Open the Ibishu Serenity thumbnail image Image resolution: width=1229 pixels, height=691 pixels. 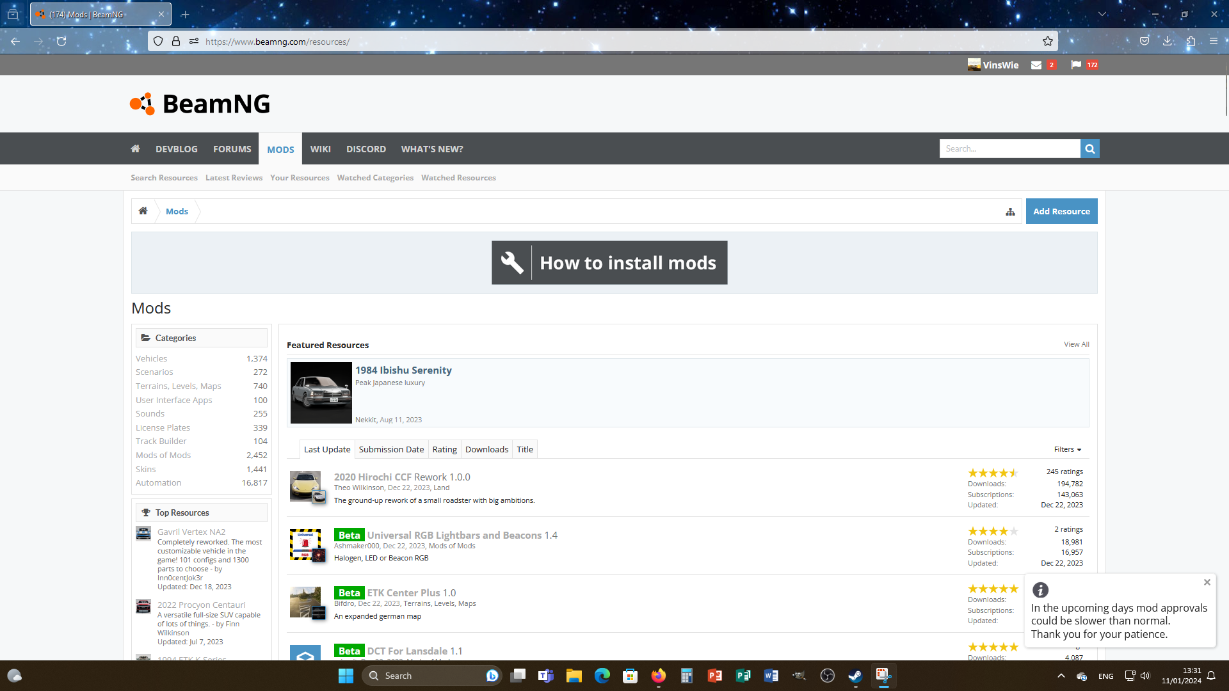click(321, 393)
